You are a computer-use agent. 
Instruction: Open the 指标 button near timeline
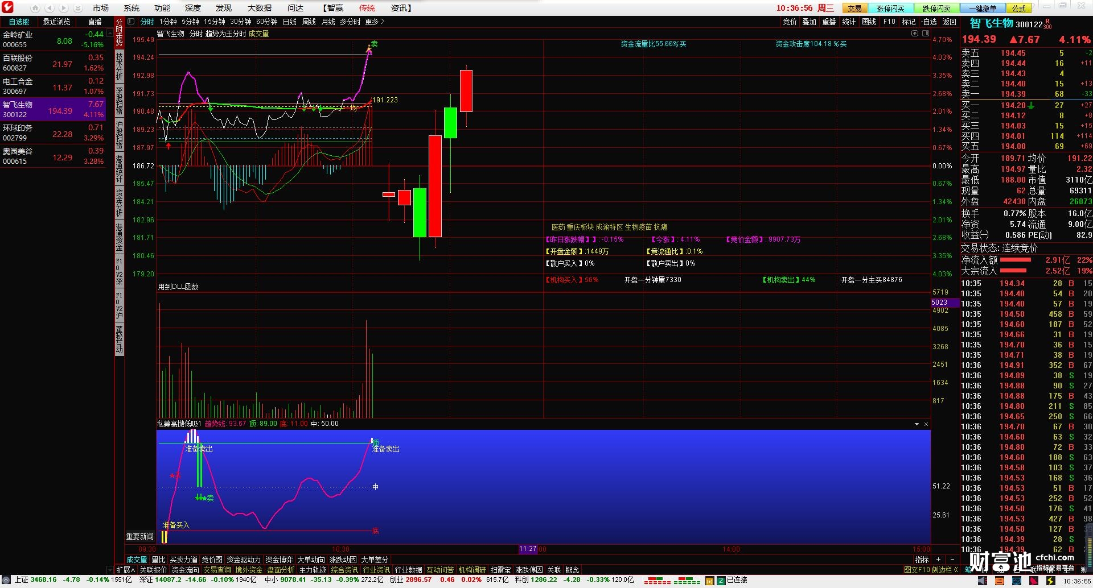922,560
